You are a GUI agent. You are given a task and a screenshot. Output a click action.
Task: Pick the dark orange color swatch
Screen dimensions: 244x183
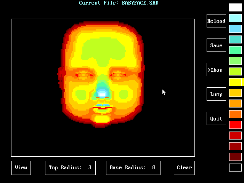click(x=235, y=114)
